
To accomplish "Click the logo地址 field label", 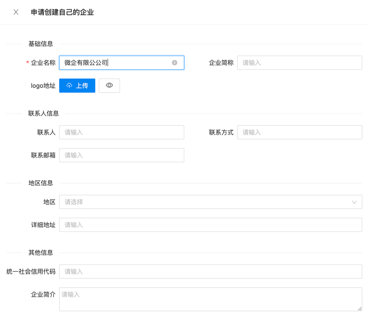I will (43, 86).
